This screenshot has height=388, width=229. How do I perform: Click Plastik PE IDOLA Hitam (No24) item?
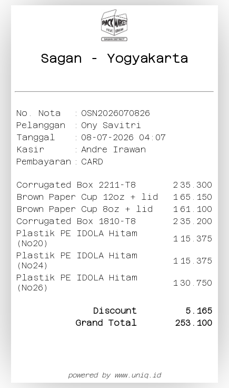(77, 260)
